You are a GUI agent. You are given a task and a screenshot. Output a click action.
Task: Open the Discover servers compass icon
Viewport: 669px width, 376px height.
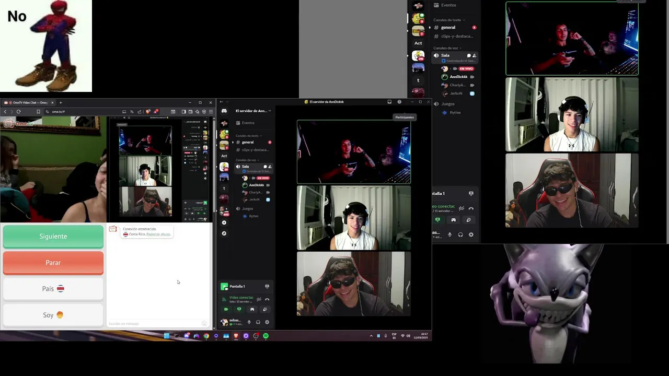pos(224,233)
